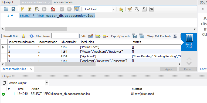Focus the Filter Rows input field
207x103 pixels.
coord(65,36)
